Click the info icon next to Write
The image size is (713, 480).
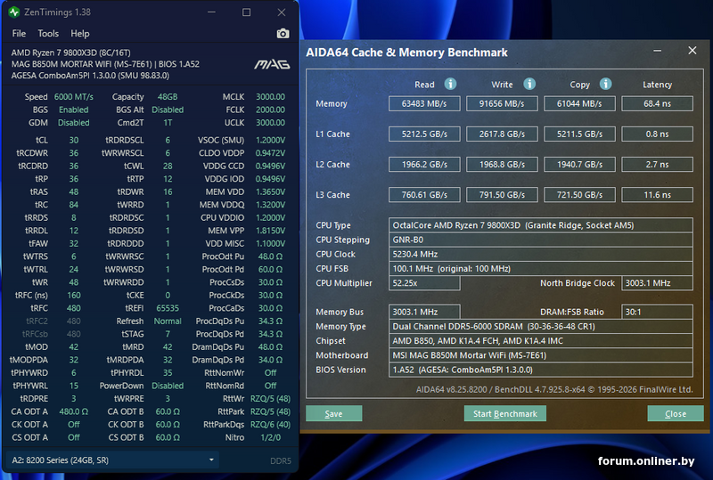529,84
